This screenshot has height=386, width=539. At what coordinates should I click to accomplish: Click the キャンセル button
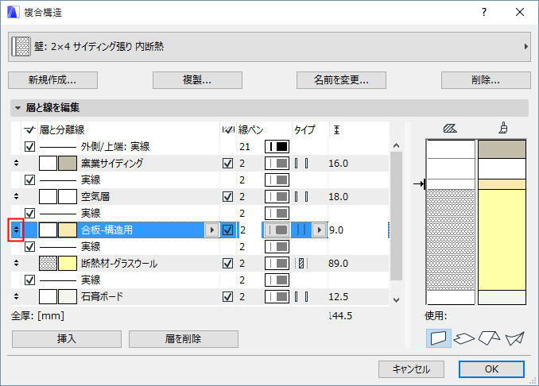[411, 369]
